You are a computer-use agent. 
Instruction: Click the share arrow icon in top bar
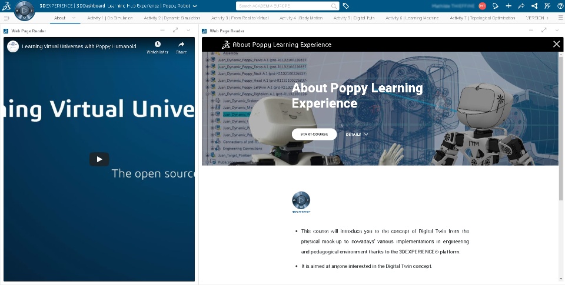(521, 6)
